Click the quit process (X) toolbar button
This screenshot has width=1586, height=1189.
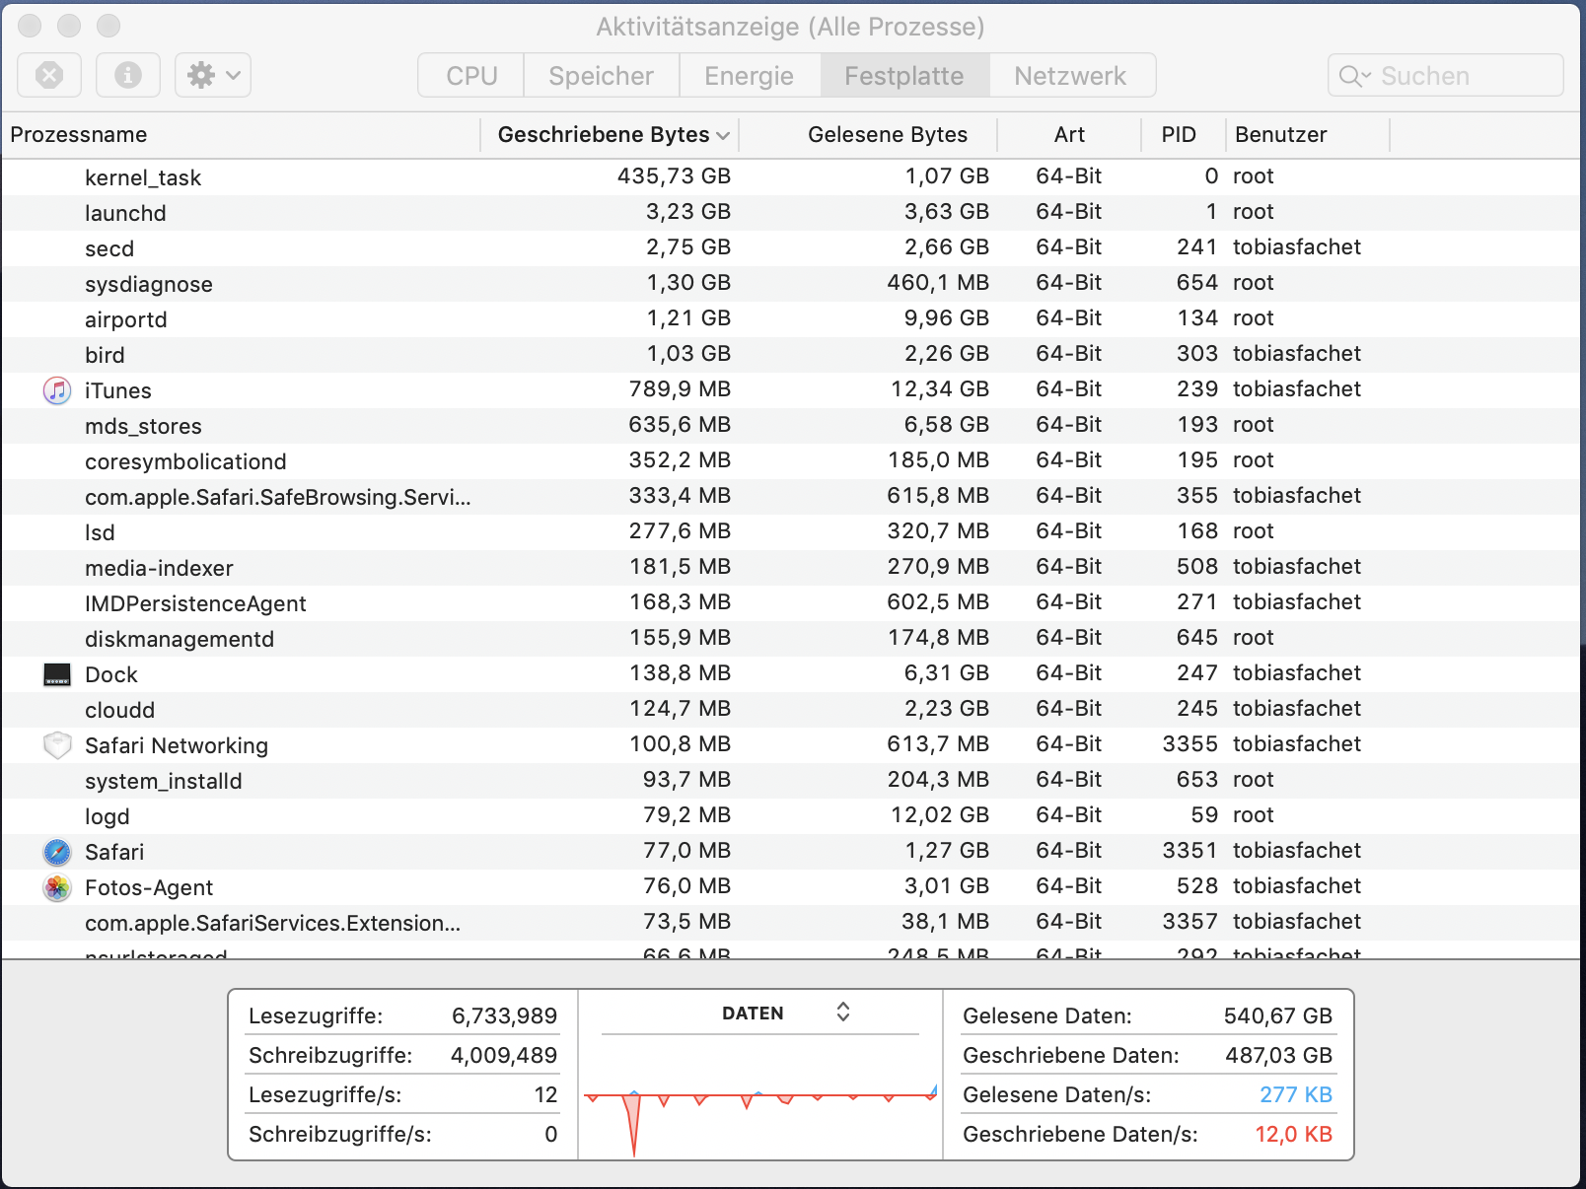pyautogui.click(x=49, y=75)
